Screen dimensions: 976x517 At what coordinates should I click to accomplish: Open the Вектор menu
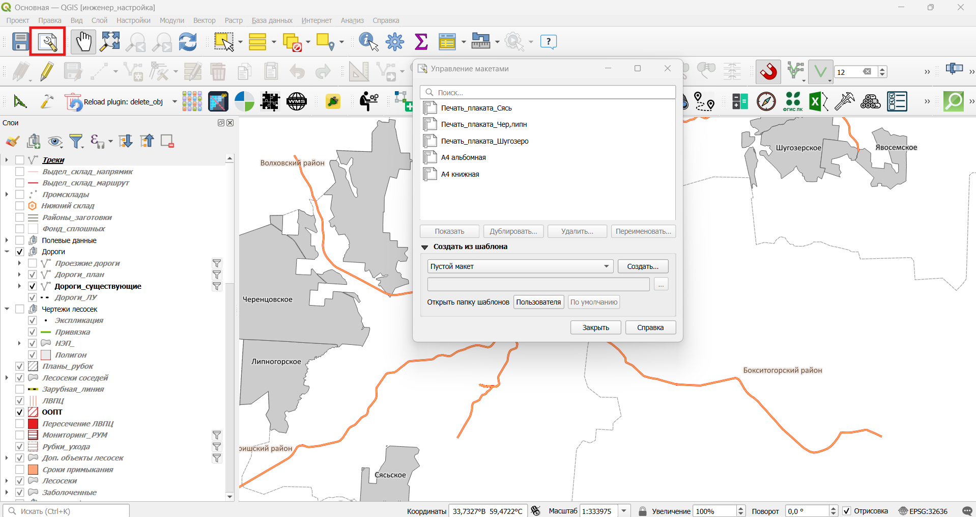click(204, 20)
